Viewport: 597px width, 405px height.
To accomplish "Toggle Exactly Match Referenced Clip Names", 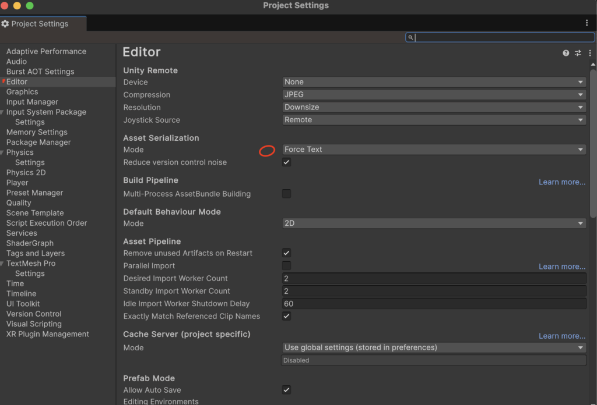I will (x=286, y=316).
